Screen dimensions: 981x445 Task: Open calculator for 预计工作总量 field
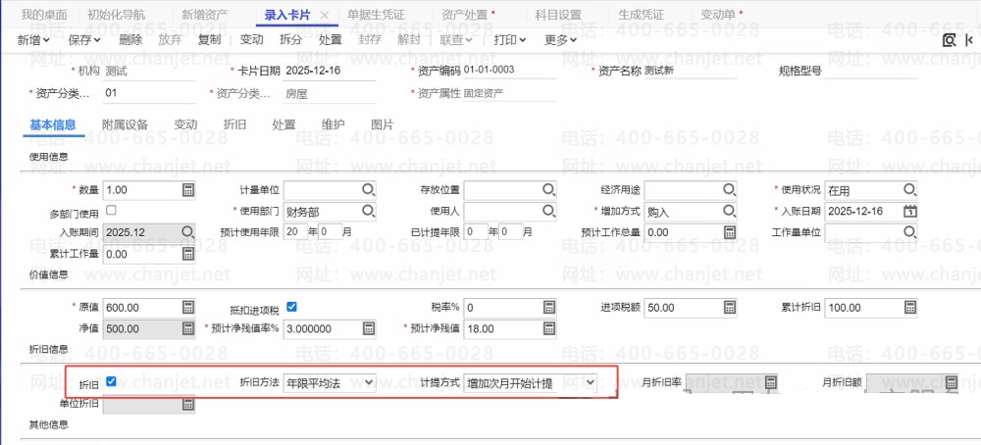coord(730,232)
